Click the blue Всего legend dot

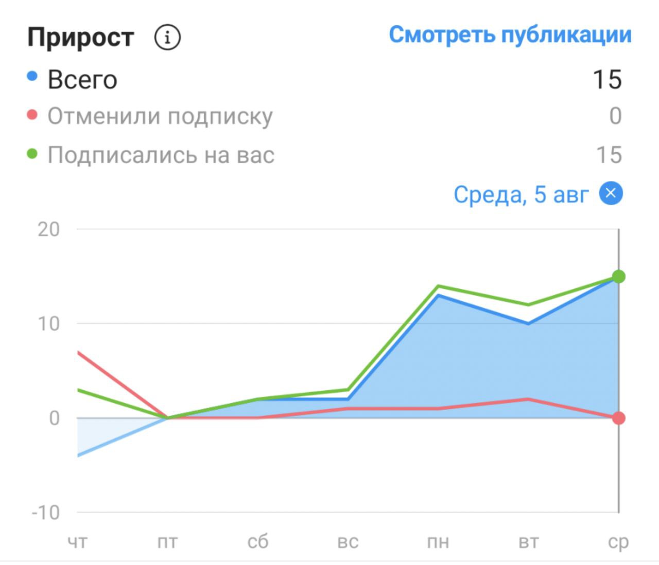point(32,77)
